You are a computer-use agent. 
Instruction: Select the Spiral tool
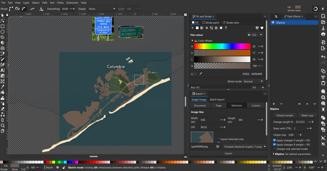tap(2, 48)
